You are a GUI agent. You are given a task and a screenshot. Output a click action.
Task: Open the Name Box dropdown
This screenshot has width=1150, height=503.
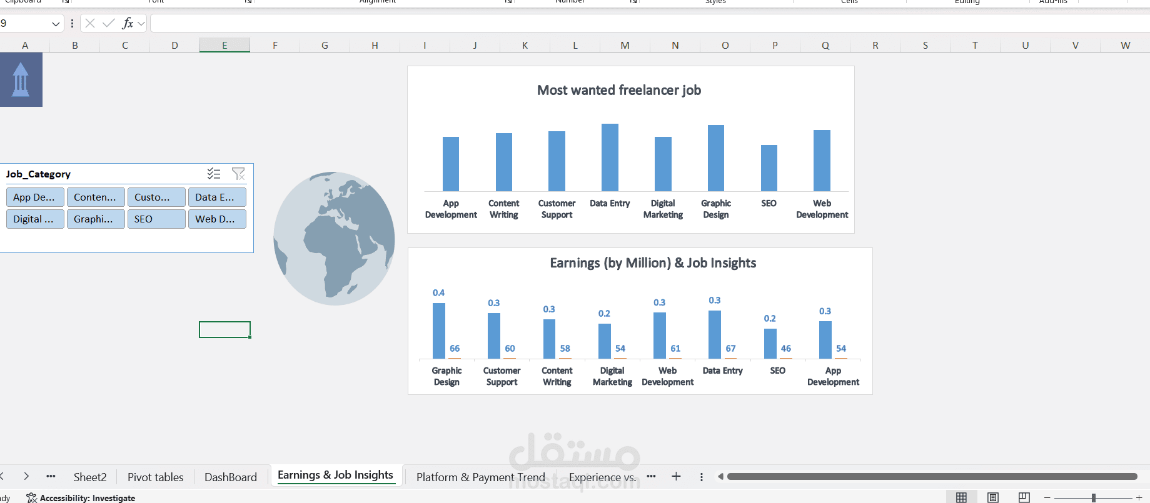pyautogui.click(x=56, y=24)
